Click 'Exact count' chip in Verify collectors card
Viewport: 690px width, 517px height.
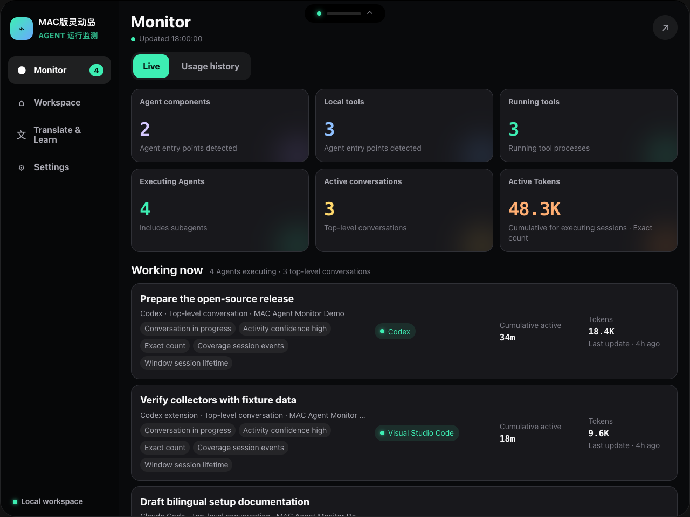tap(165, 448)
